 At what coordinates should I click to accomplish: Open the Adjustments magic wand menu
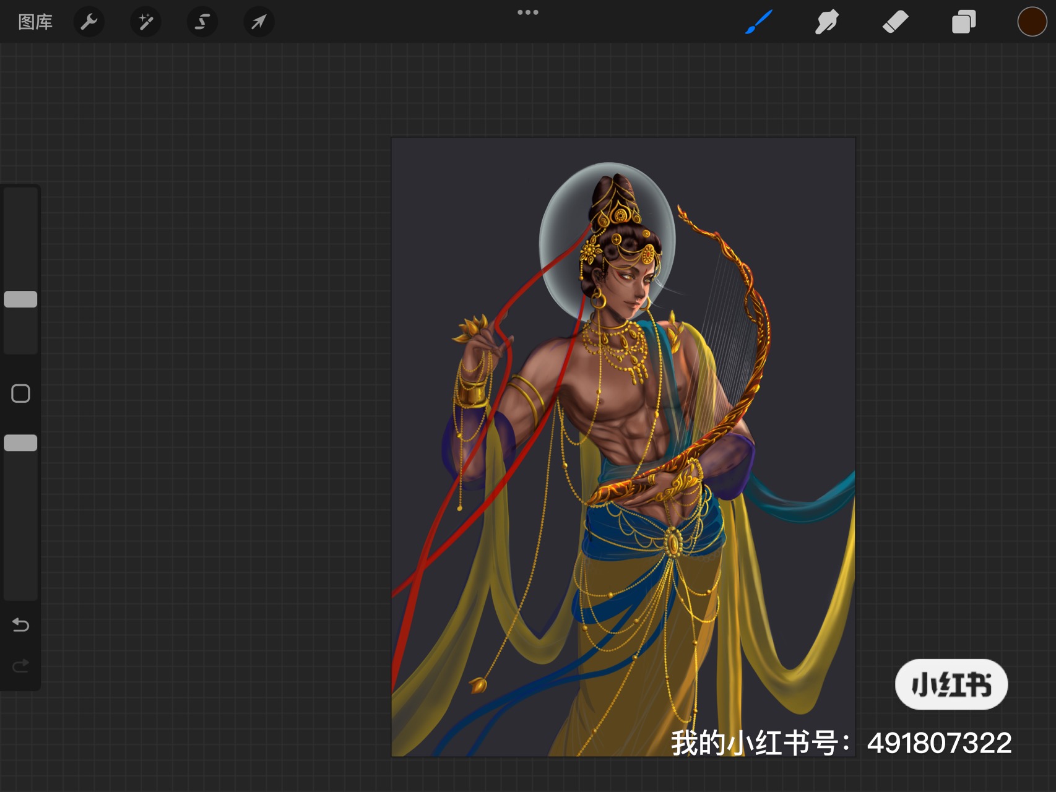pos(145,22)
